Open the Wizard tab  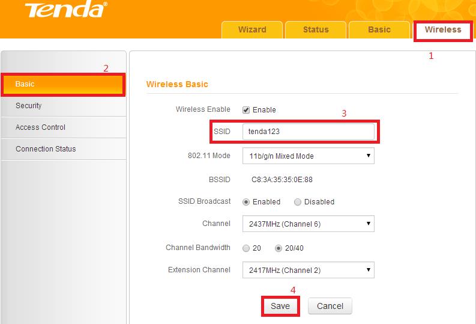252,29
